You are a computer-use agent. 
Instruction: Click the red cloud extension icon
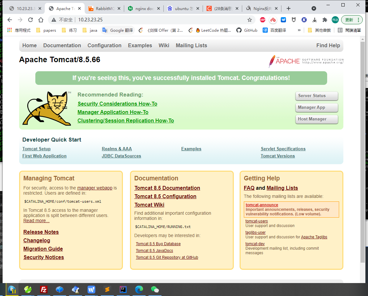pos(273,20)
